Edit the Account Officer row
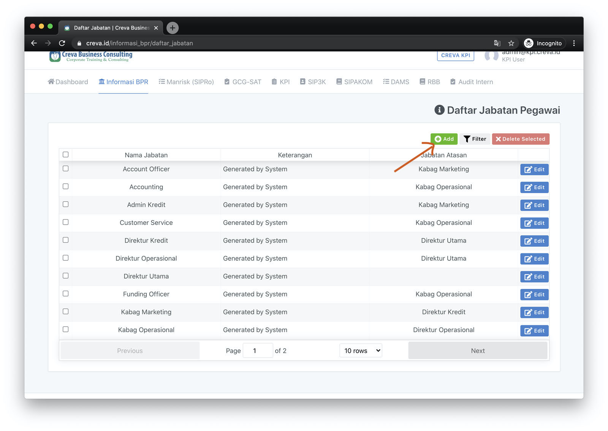Screen dimensions: 608x431 [534, 170]
